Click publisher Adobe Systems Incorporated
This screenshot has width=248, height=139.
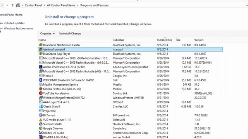pyautogui.click(x=130, y=67)
